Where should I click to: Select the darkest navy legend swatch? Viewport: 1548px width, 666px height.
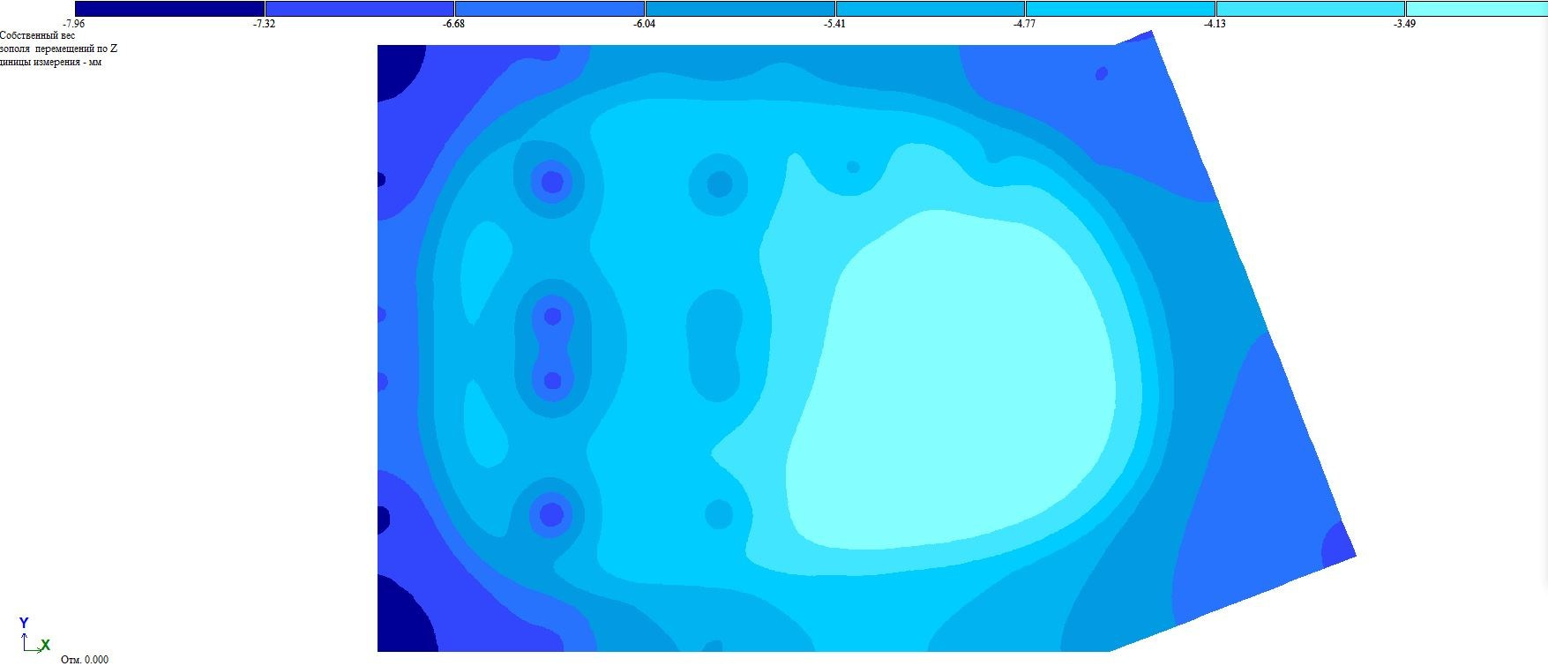click(169, 9)
